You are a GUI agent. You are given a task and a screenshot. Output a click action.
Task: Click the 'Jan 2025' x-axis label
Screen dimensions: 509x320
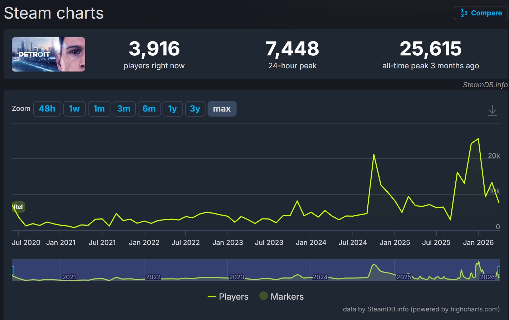[x=395, y=242]
